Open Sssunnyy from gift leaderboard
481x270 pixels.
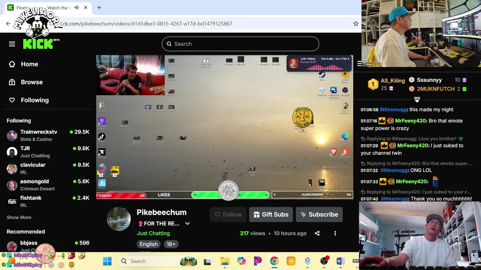coord(429,80)
